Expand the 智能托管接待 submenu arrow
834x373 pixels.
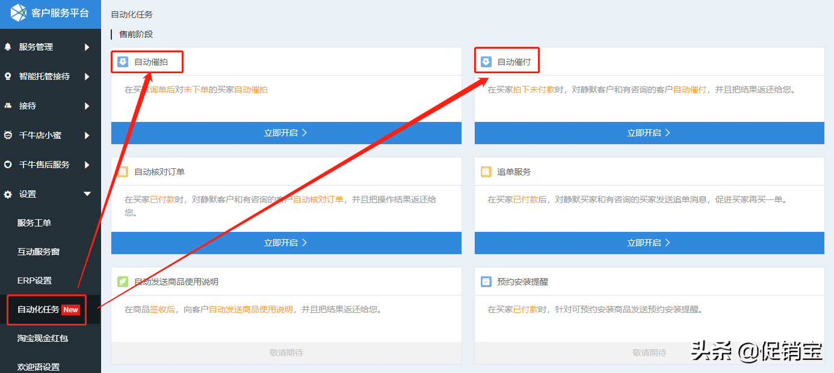coord(87,76)
